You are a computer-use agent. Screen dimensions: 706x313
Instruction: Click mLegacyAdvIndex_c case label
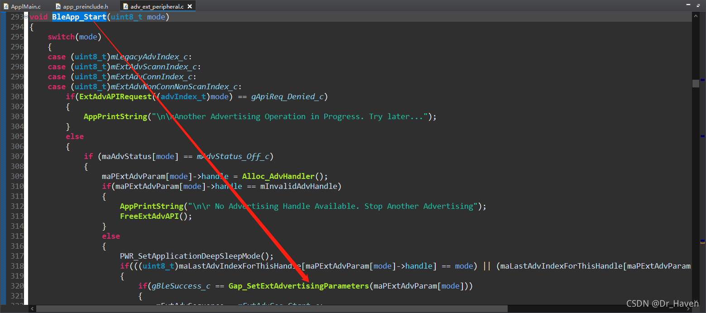point(149,57)
